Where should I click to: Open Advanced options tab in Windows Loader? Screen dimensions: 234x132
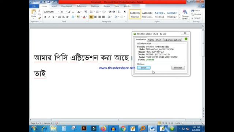pos(172,40)
